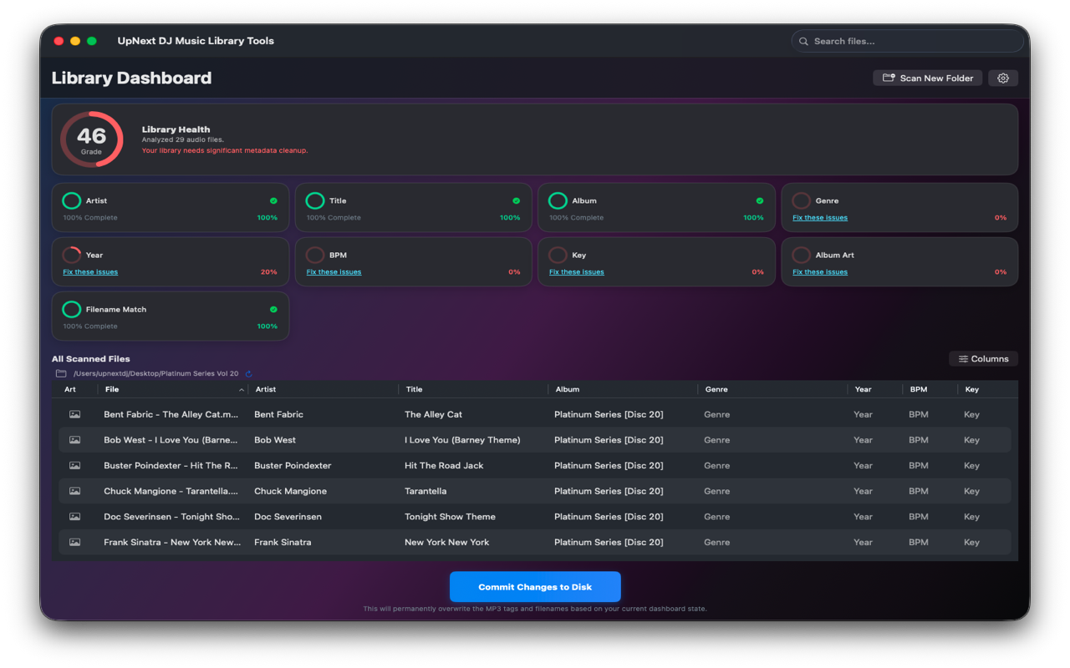Screen dimensions: 1070x668
Task: Click the Search files input field
Action: coord(907,40)
